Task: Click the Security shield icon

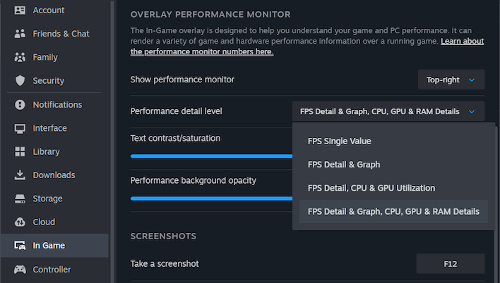Action: click(x=20, y=81)
